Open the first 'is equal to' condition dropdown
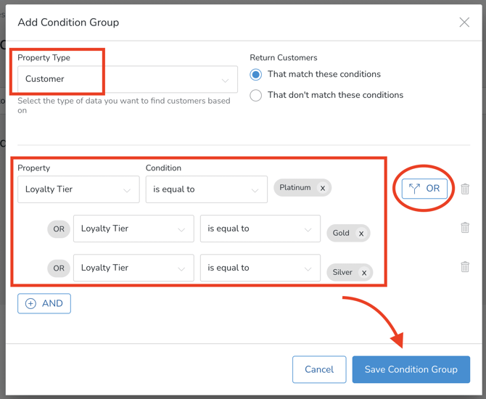The image size is (486, 399). pos(206,189)
